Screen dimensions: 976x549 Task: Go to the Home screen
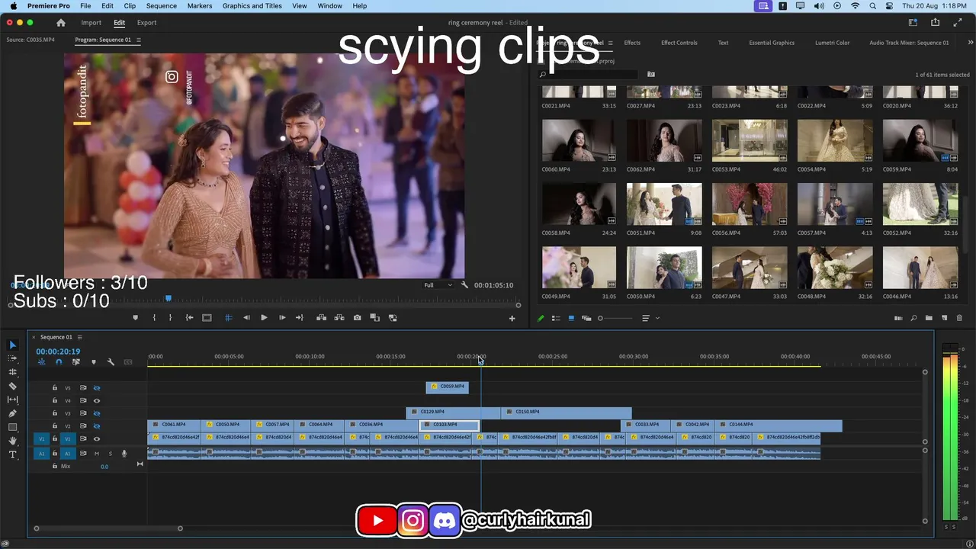[61, 23]
